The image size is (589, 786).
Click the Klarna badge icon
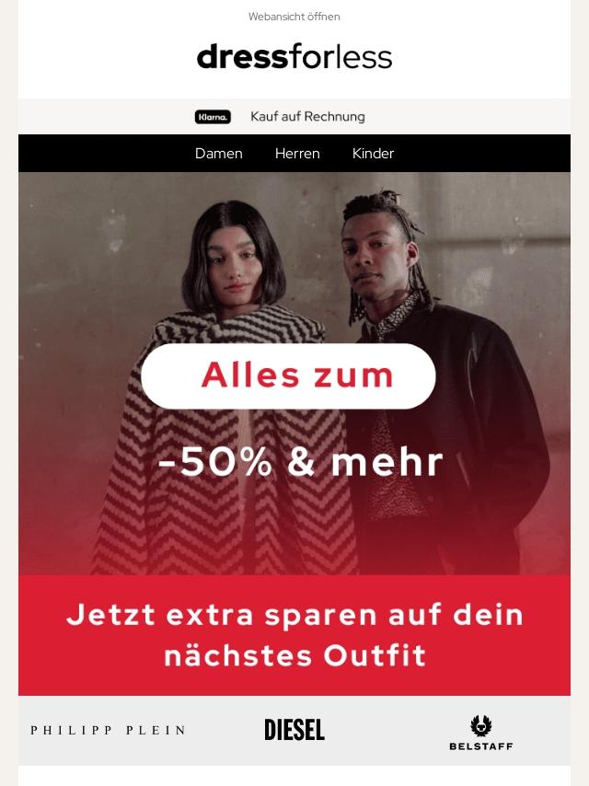tap(213, 117)
